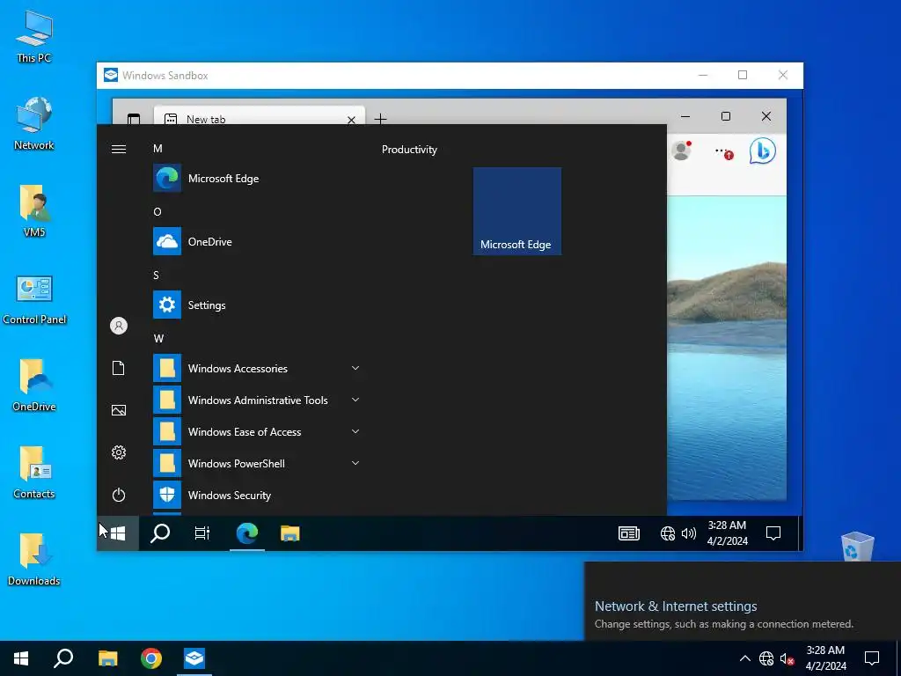Open the Edge tab actions menu icon

[134, 119]
